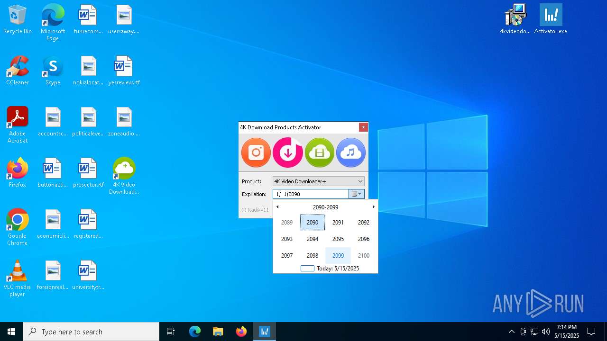Select the green 4K Video Downloader cloud icon
The height and width of the screenshot is (341, 607).
pyautogui.click(x=320, y=153)
